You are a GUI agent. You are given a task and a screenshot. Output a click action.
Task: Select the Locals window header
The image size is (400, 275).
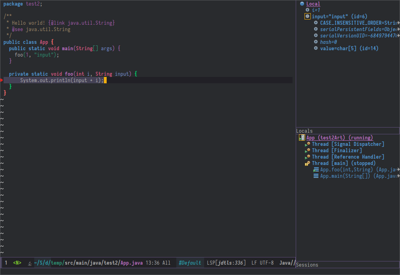click(x=305, y=131)
